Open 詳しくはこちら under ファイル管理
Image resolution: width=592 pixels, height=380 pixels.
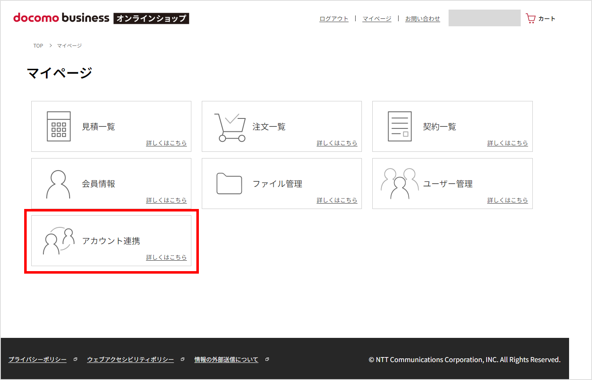[337, 200]
